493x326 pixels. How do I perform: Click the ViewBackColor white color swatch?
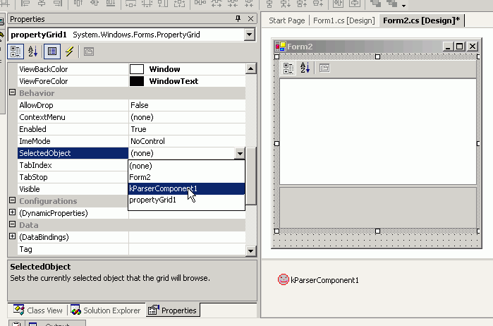click(x=137, y=69)
